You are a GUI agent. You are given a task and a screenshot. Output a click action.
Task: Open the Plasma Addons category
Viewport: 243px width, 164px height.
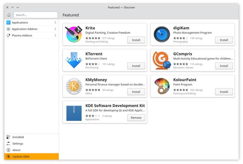pos(32,35)
